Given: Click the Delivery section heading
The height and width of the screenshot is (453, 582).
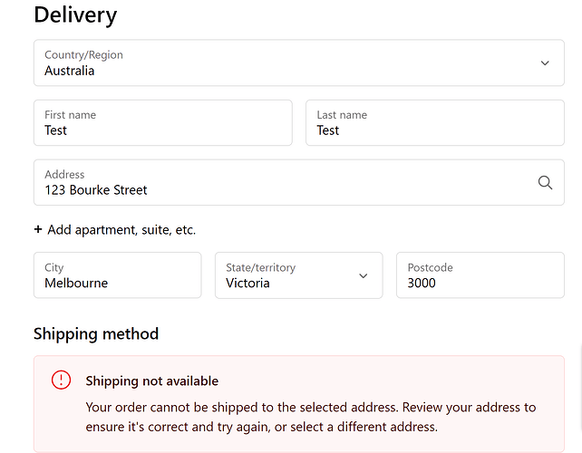Looking at the screenshot, I should 75,15.
